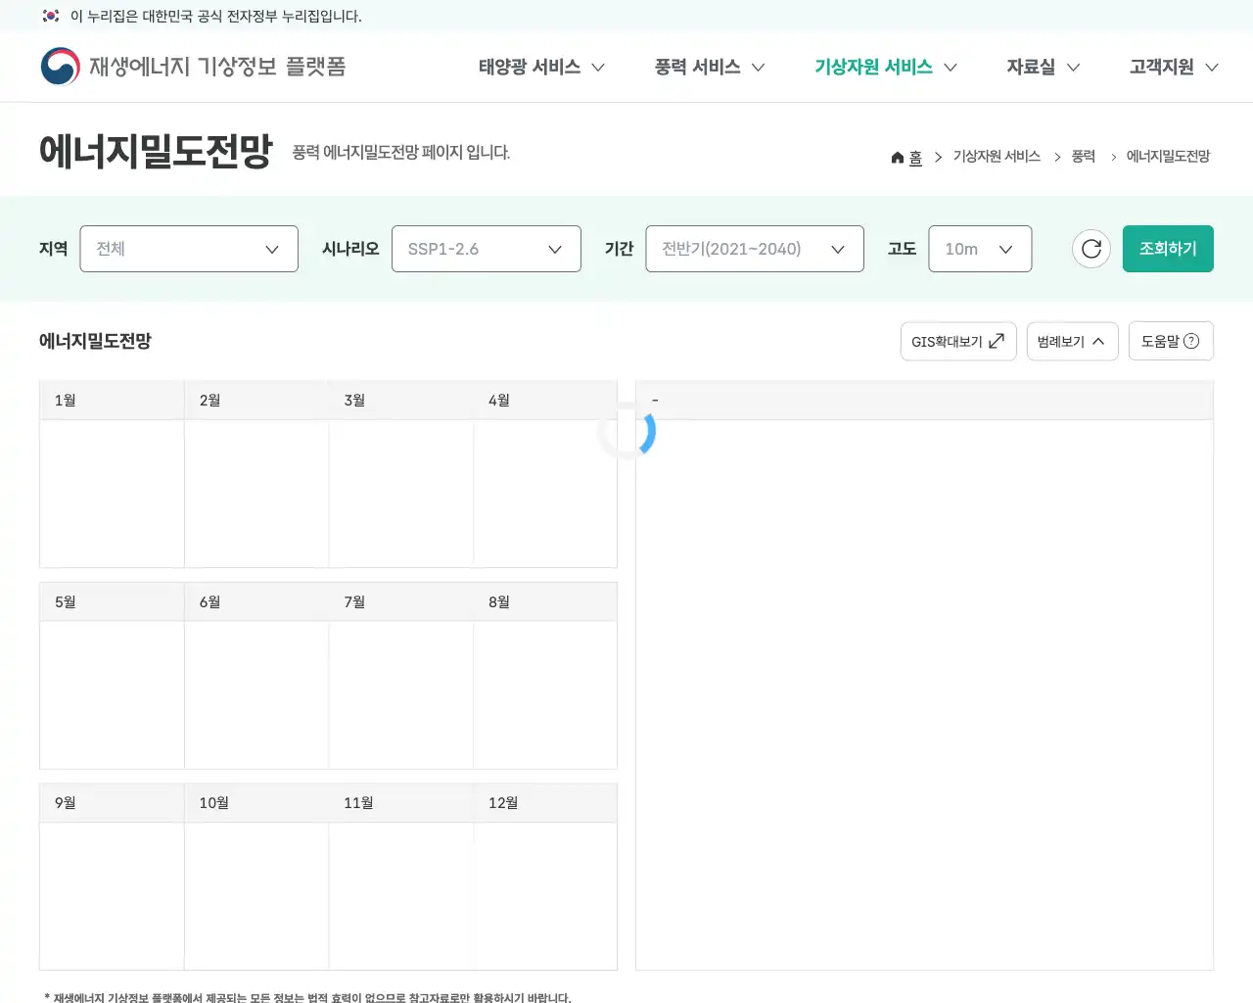Navigate to 풍력 via the breadcrumb link
This screenshot has width=1253, height=1003.
pos(1083,156)
